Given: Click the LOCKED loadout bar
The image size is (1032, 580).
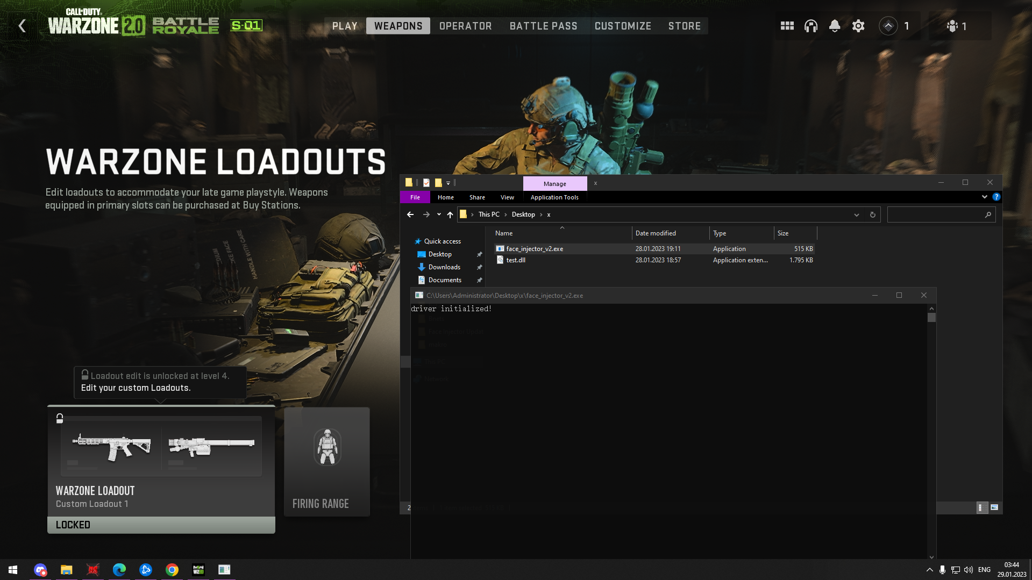Looking at the screenshot, I should click(161, 525).
